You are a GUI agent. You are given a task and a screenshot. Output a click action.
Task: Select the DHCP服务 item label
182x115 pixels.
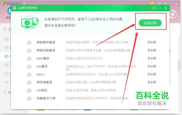43,58
